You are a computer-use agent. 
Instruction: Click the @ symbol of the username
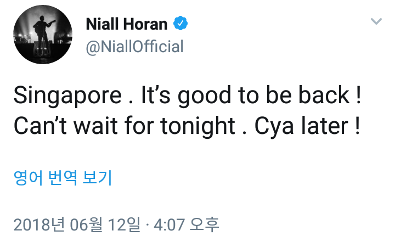[93, 48]
